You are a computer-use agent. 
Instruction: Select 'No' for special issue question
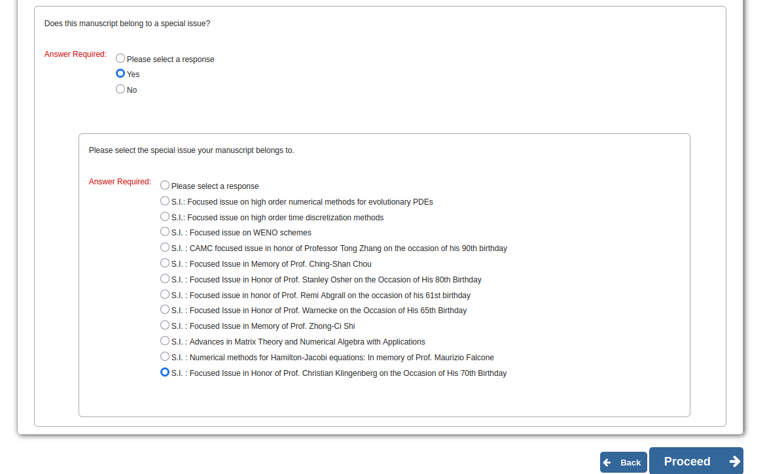pos(120,90)
